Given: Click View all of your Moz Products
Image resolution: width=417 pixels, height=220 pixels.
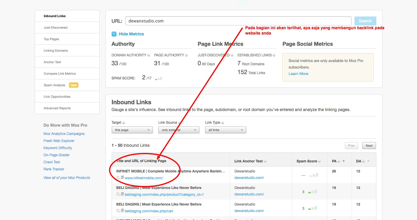Looking at the screenshot, I should tap(67, 178).
